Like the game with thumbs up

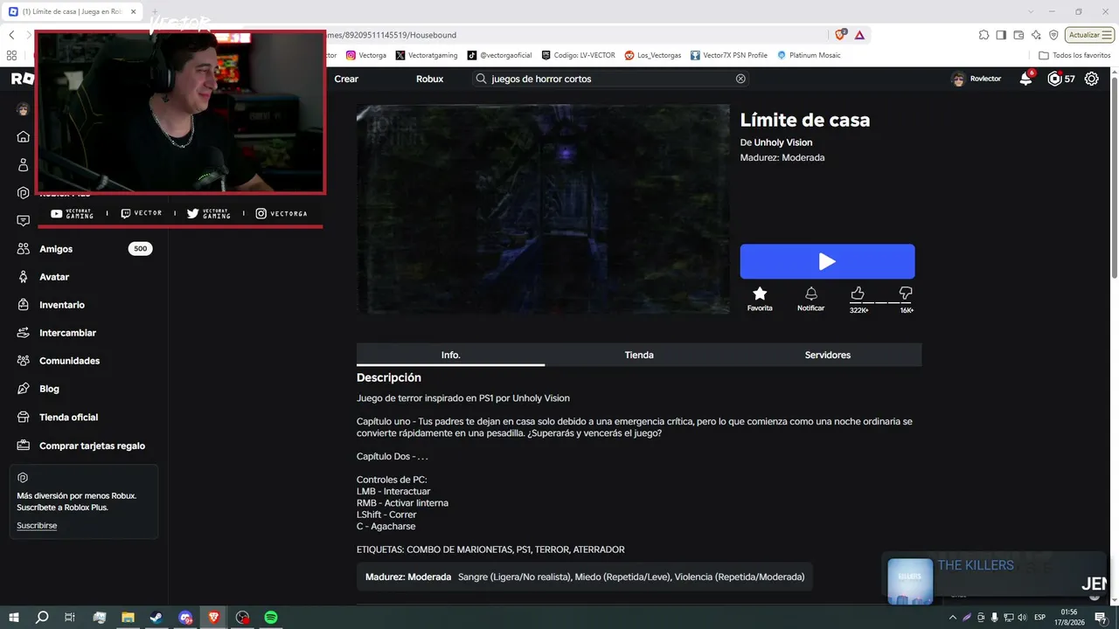[x=858, y=294]
